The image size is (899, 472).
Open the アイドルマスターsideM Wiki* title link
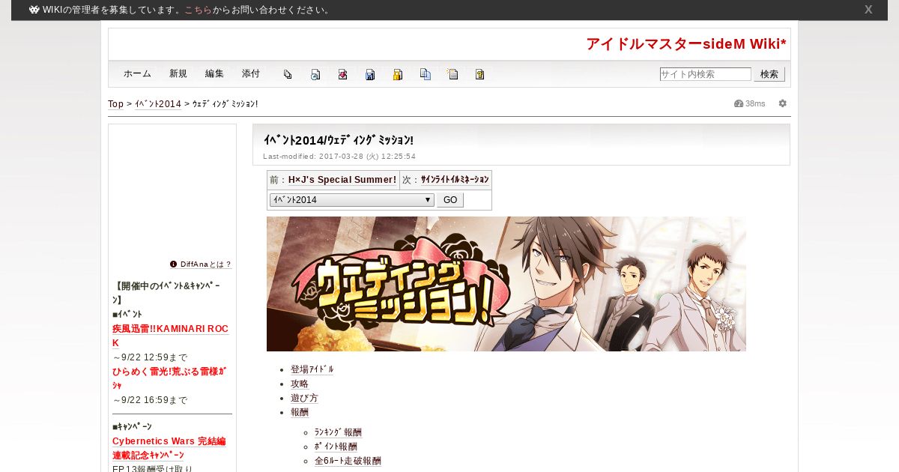coord(686,44)
